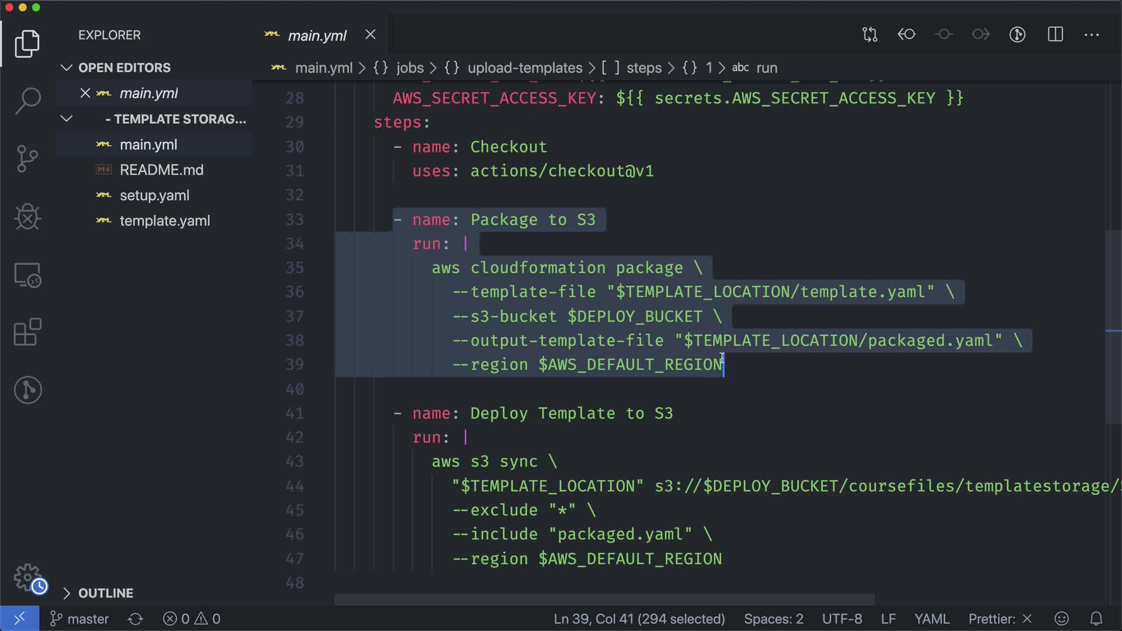Click the notifications bell icon

pyautogui.click(x=1096, y=619)
